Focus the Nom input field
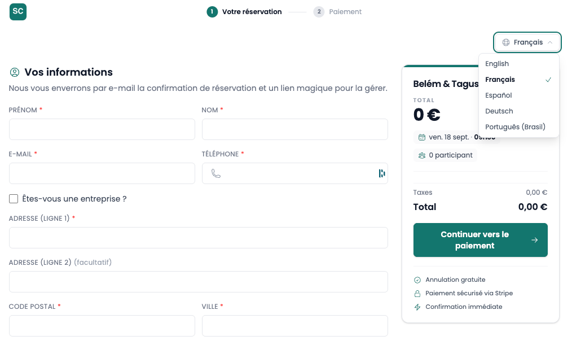The width and height of the screenshot is (572, 345). click(295, 129)
